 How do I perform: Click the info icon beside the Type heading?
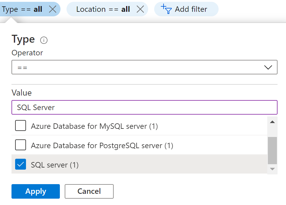[44, 40]
